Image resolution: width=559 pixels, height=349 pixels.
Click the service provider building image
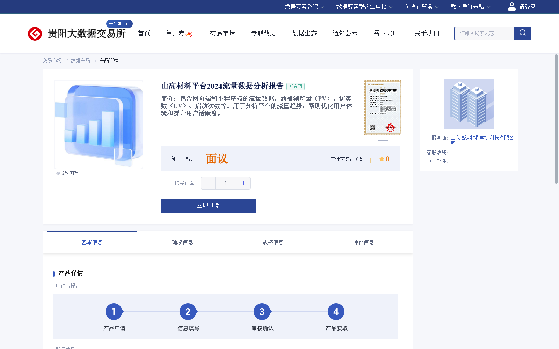(x=469, y=104)
